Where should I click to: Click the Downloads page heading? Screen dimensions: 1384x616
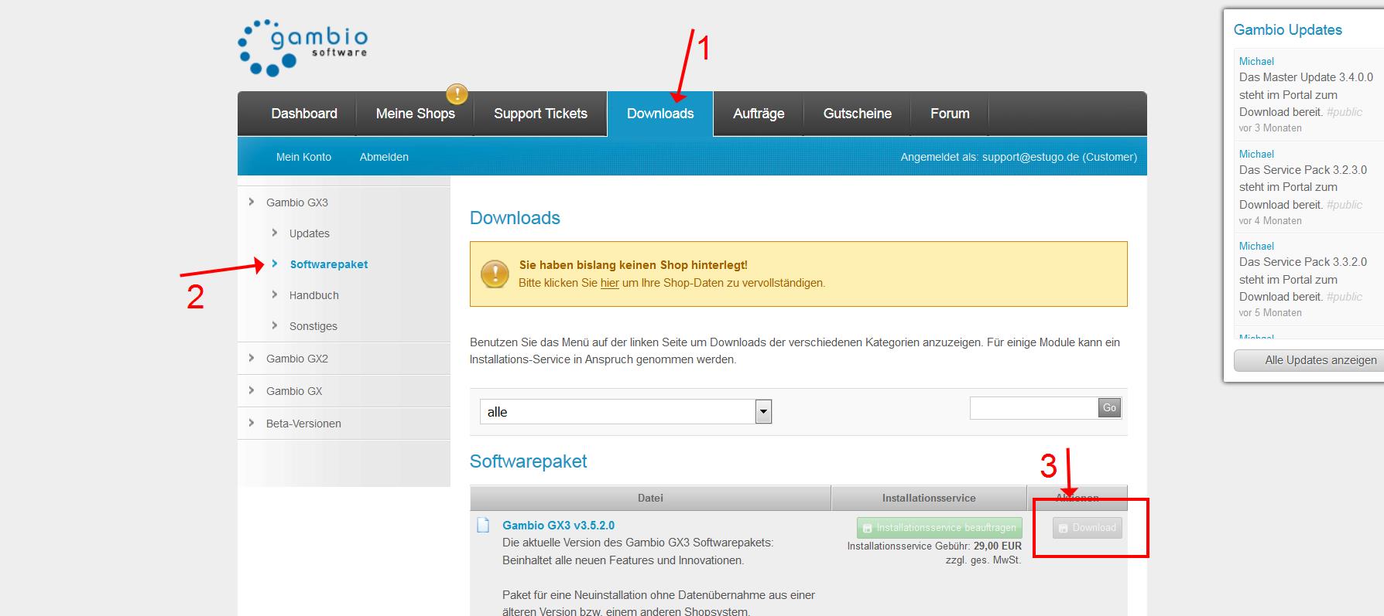[515, 218]
